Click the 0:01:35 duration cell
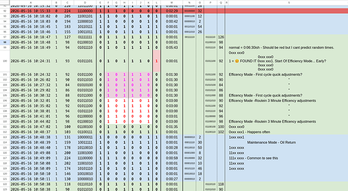The width and height of the screenshot is (348, 191). (x=172, y=126)
